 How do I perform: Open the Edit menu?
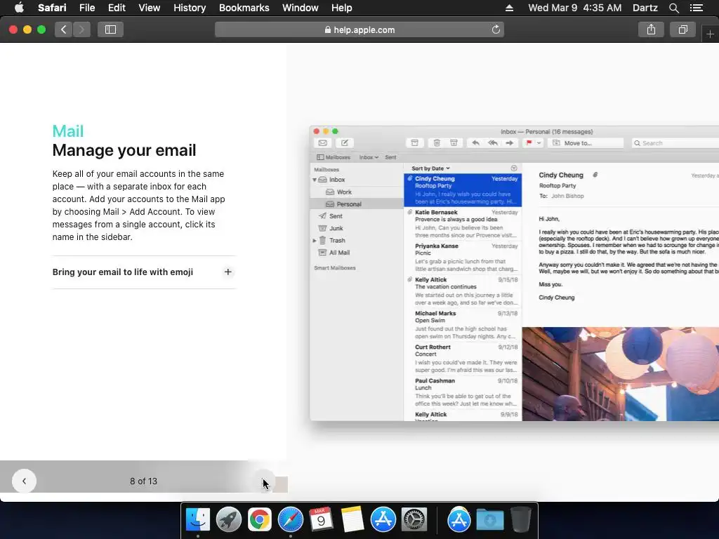(117, 8)
